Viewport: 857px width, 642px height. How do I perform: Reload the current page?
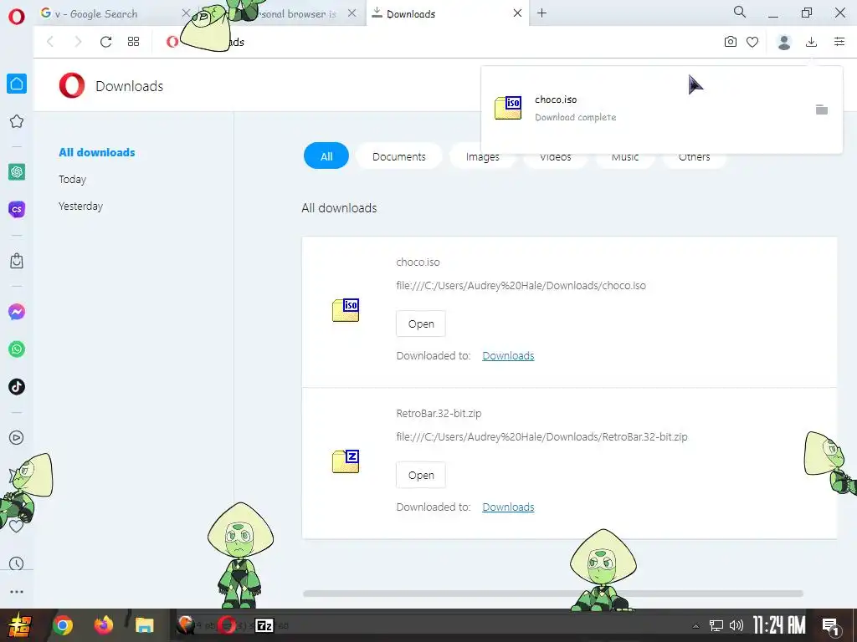pyautogui.click(x=105, y=42)
